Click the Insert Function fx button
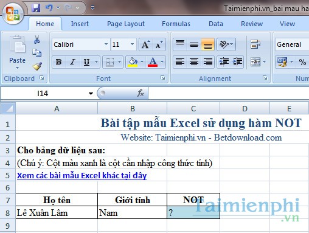309x233 pixels. (x=141, y=93)
